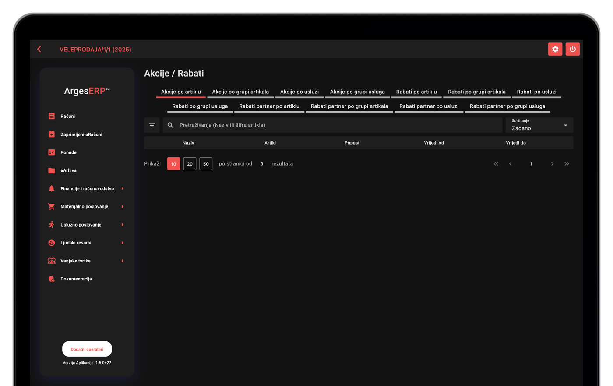Go back with the red arrow icon

pos(39,49)
